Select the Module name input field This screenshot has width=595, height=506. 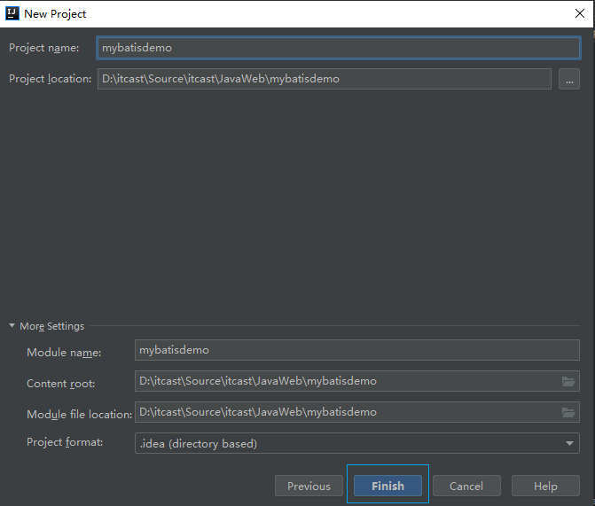tap(355, 350)
